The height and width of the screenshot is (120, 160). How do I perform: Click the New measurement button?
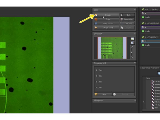coord(103,94)
